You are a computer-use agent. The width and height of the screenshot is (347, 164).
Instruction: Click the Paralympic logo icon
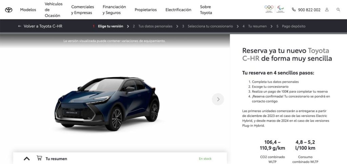(x=281, y=9)
